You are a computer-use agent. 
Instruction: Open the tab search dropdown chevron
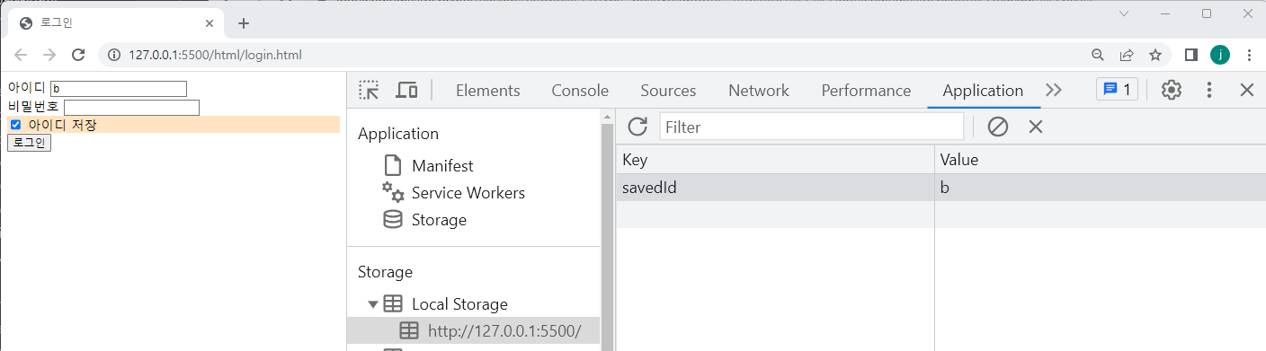[1124, 13]
